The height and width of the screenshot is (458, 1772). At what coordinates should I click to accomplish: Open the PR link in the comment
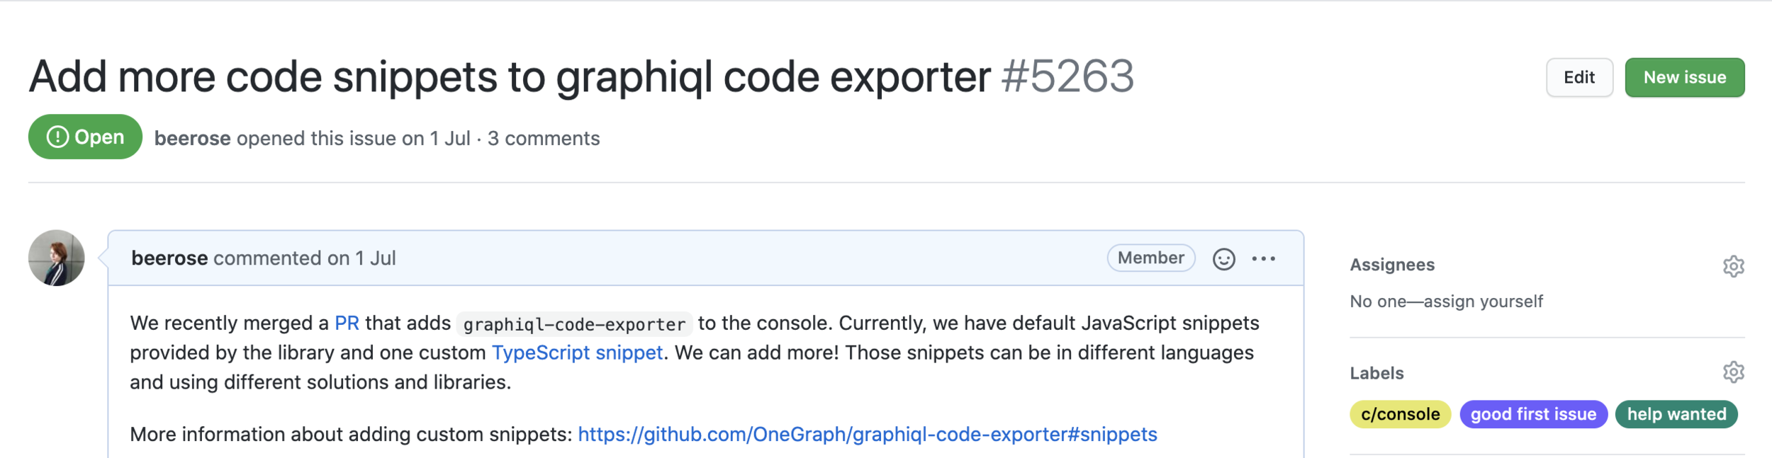point(347,323)
